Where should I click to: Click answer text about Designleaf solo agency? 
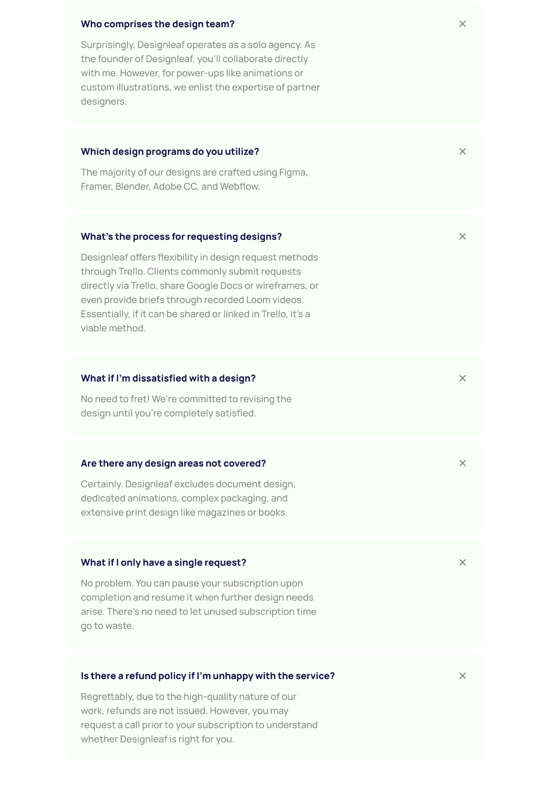click(x=200, y=73)
